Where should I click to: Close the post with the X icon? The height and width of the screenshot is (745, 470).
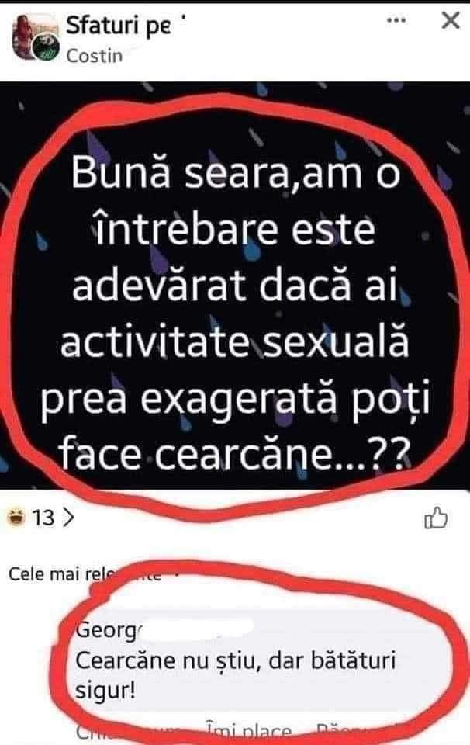click(450, 21)
